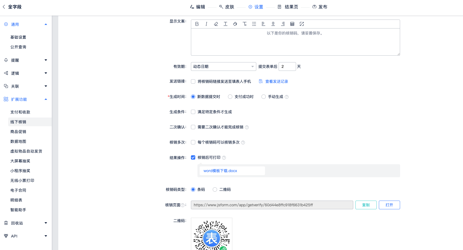Toggle bold in the display text editor
Viewport: 463px width, 250px height.
click(x=197, y=24)
